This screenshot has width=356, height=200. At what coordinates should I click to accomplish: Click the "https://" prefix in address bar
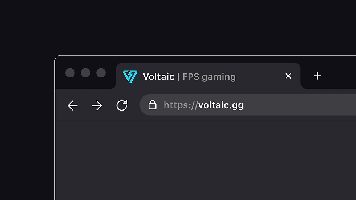click(181, 105)
